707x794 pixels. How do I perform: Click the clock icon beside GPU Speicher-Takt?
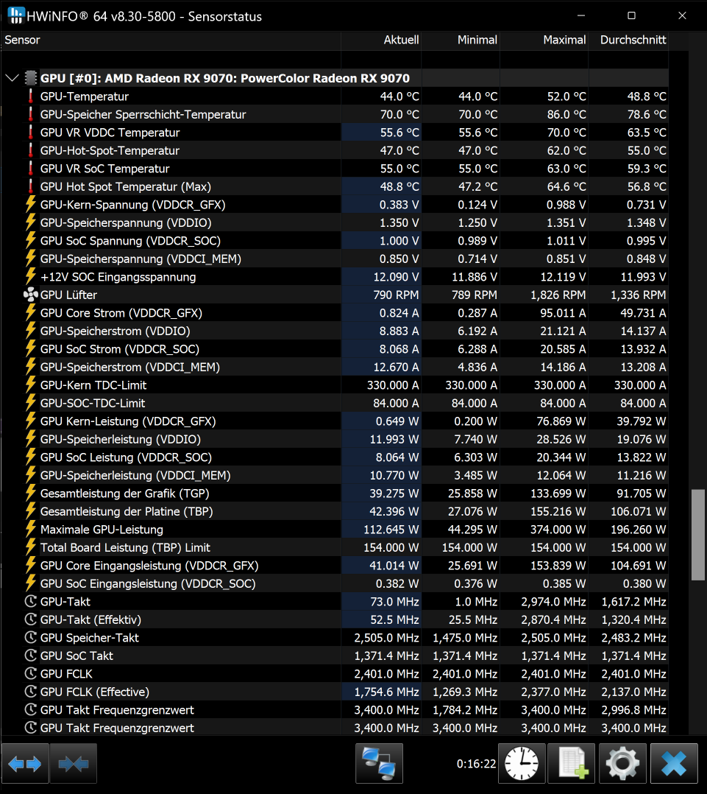(x=31, y=638)
